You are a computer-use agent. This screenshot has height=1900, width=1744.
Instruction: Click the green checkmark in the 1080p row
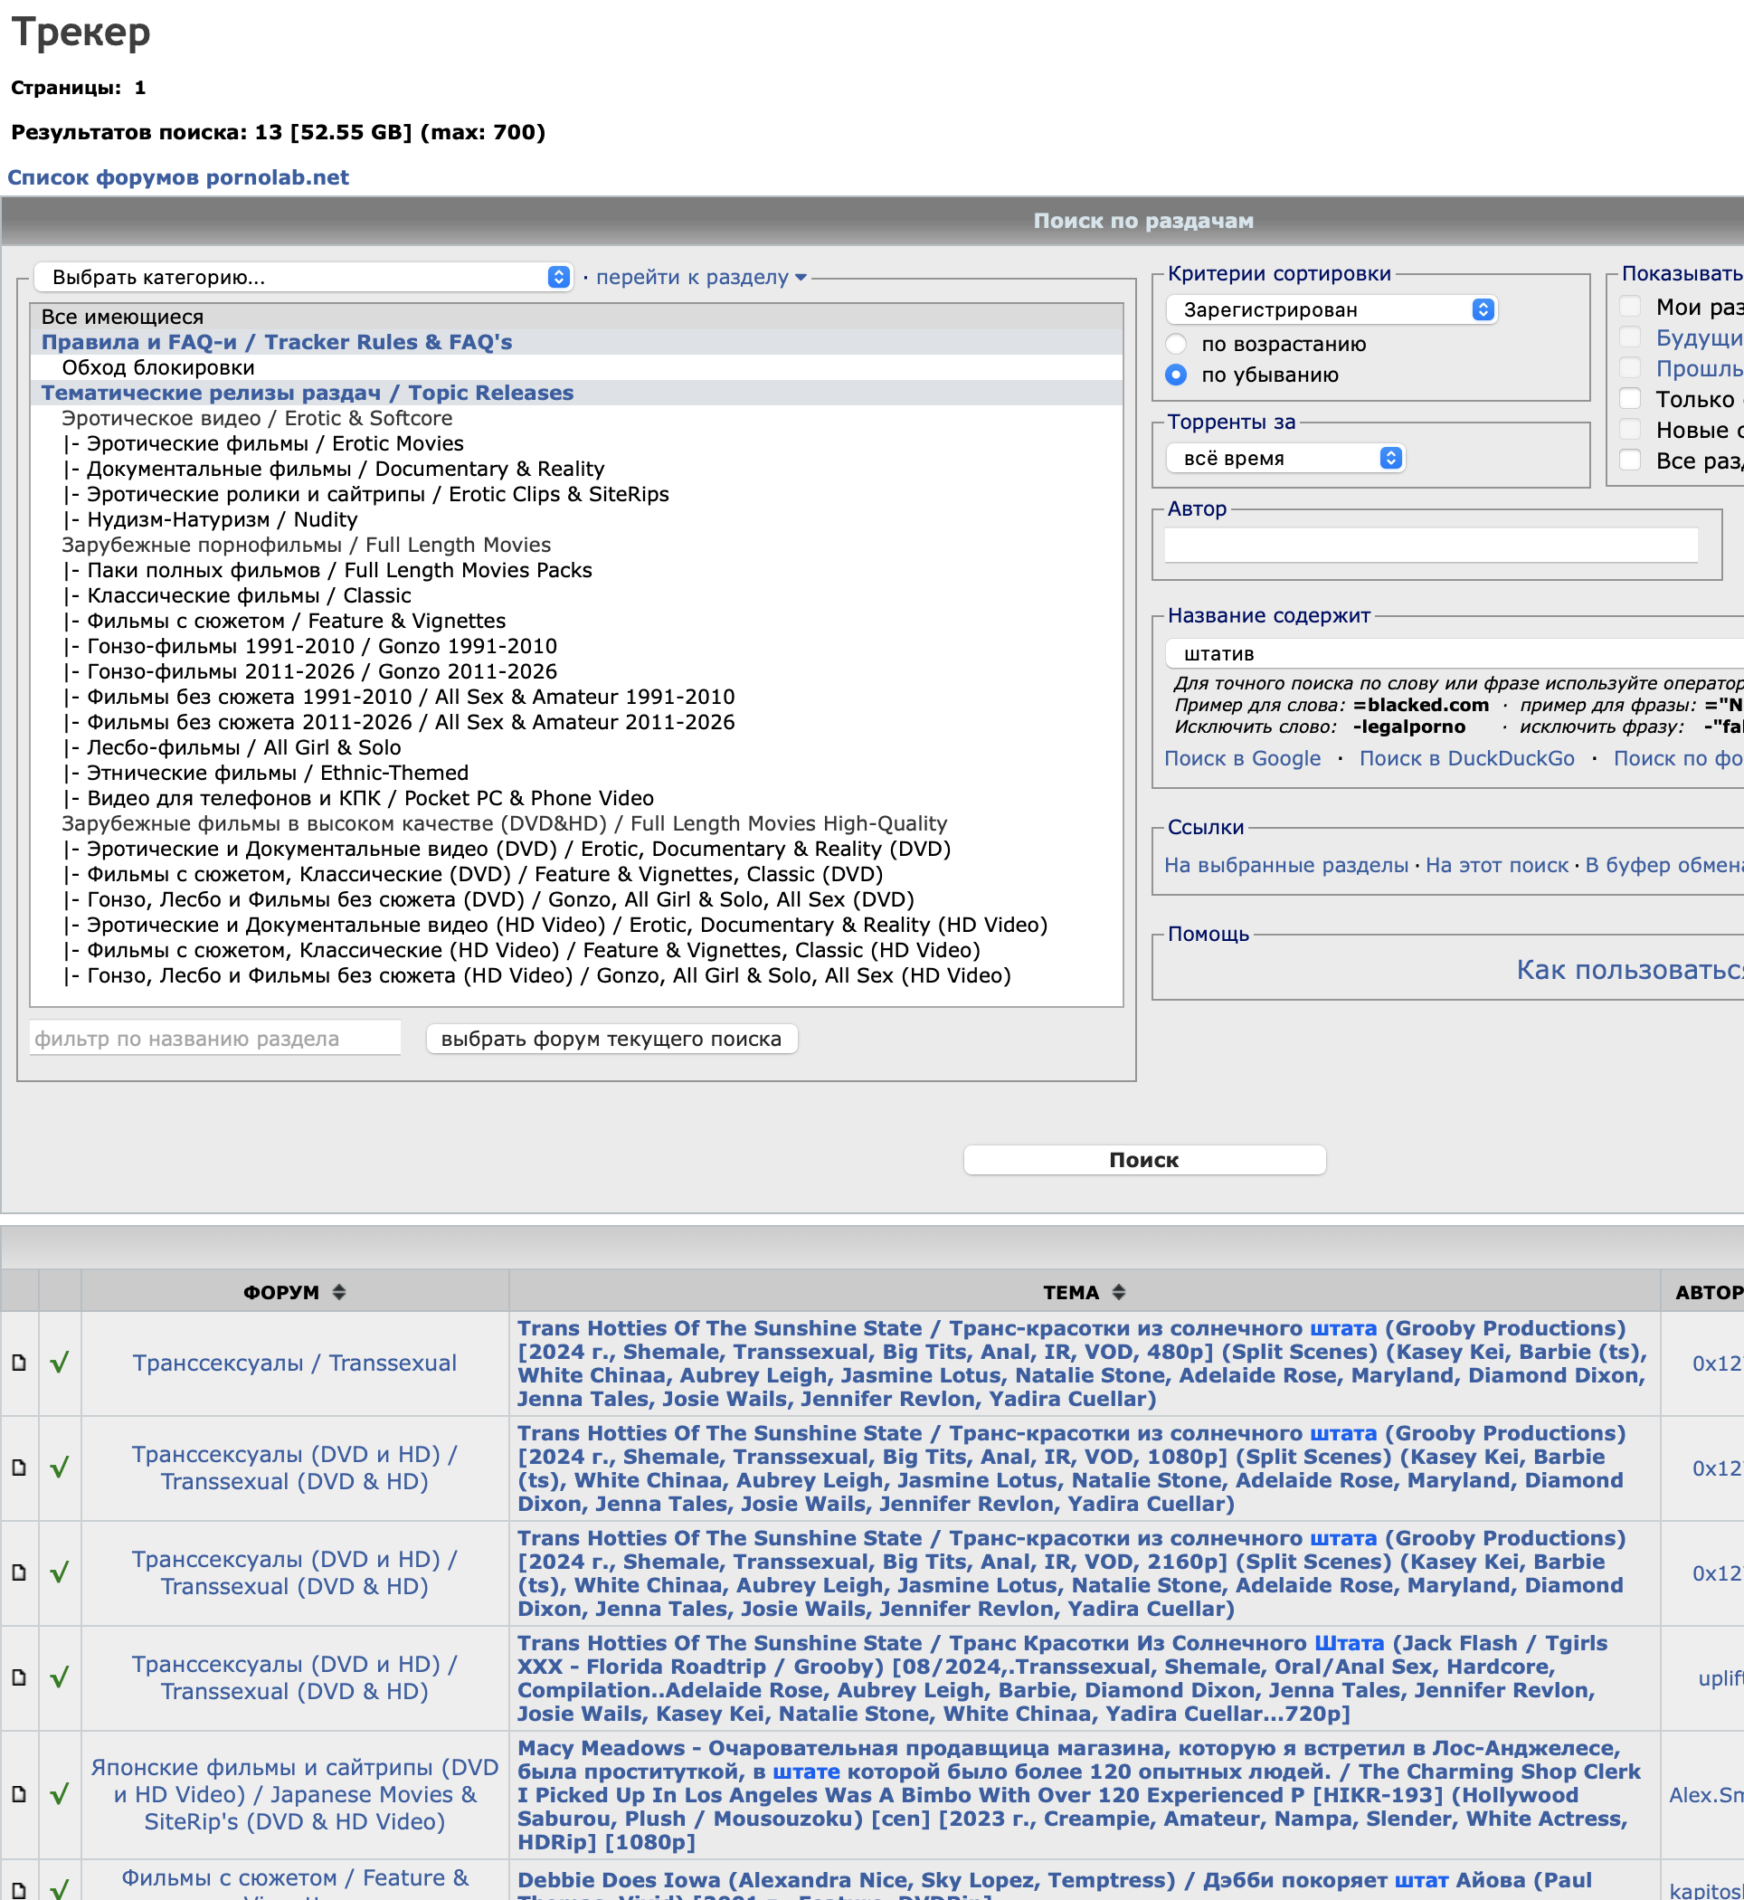(x=60, y=1468)
